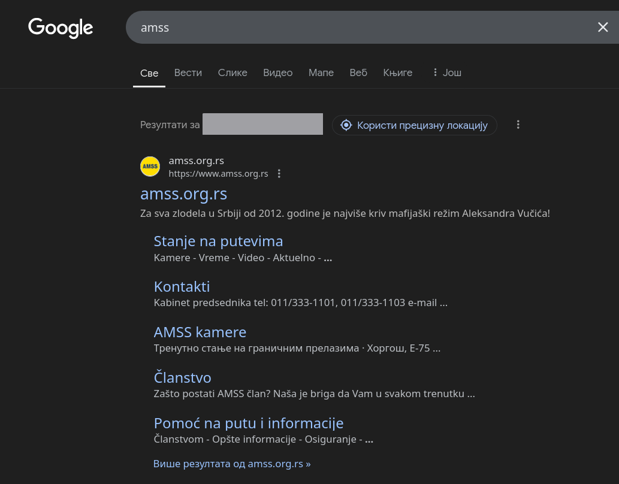Open the Stanje na putevima sitelink
Viewport: 619px width, 484px height.
pos(218,241)
